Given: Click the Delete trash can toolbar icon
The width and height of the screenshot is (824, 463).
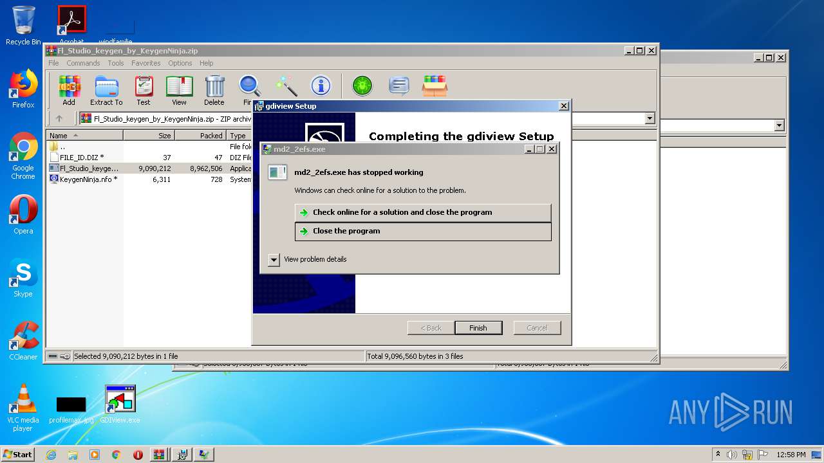Looking at the screenshot, I should 214,91.
